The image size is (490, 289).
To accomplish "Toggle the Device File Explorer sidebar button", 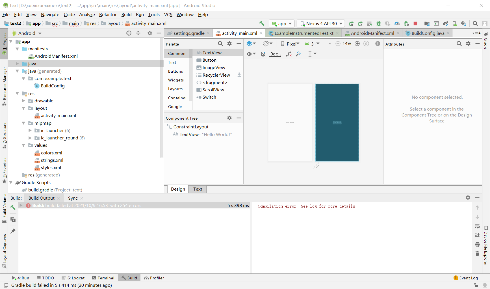I will click(x=486, y=245).
